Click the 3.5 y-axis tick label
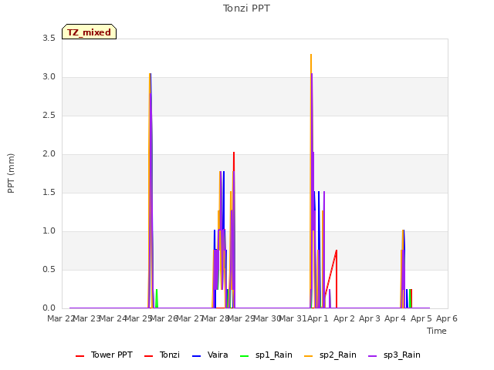 pyautogui.click(x=49, y=38)
